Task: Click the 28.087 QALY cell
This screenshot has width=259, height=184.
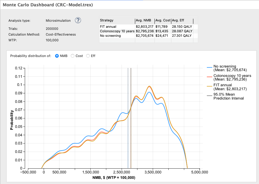Action: tap(182, 31)
